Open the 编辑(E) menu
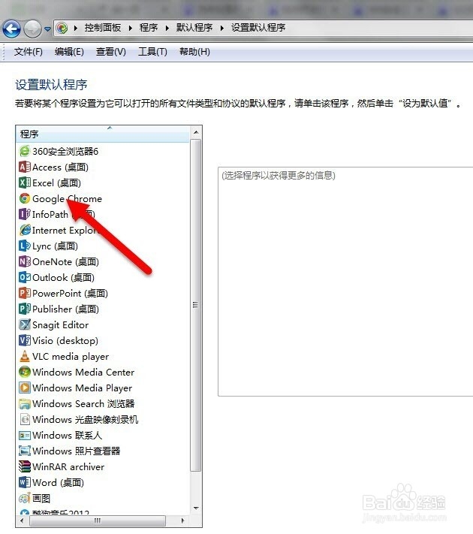Image resolution: width=473 pixels, height=534 pixels. 69,52
